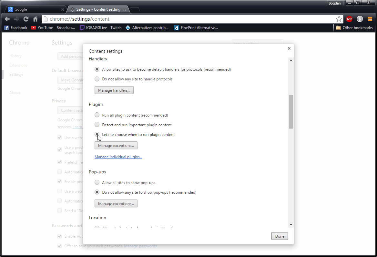Image resolution: width=377 pixels, height=257 pixels.
Task: Open the home page icon
Action: pyautogui.click(x=36, y=19)
